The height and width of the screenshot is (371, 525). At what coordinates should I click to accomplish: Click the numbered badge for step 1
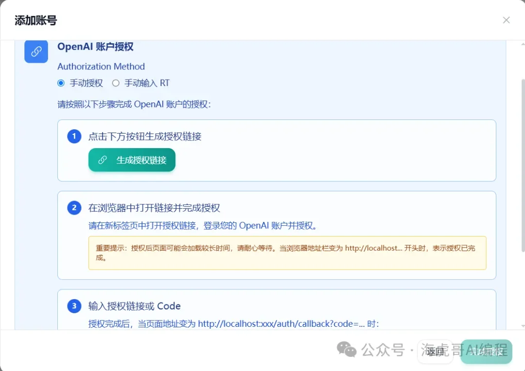pos(73,136)
